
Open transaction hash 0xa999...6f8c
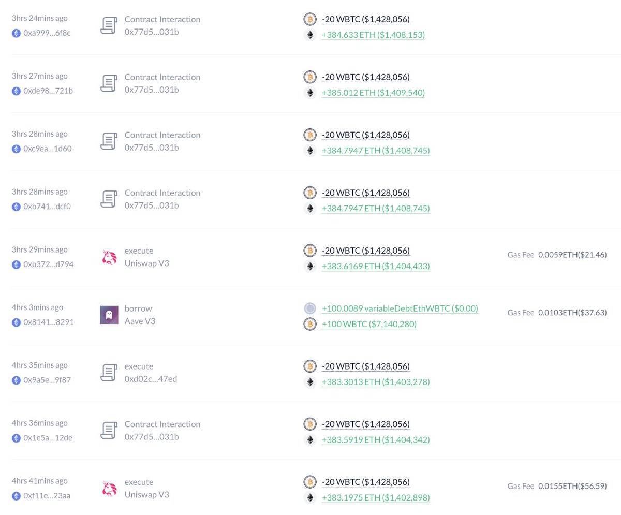[x=47, y=33]
